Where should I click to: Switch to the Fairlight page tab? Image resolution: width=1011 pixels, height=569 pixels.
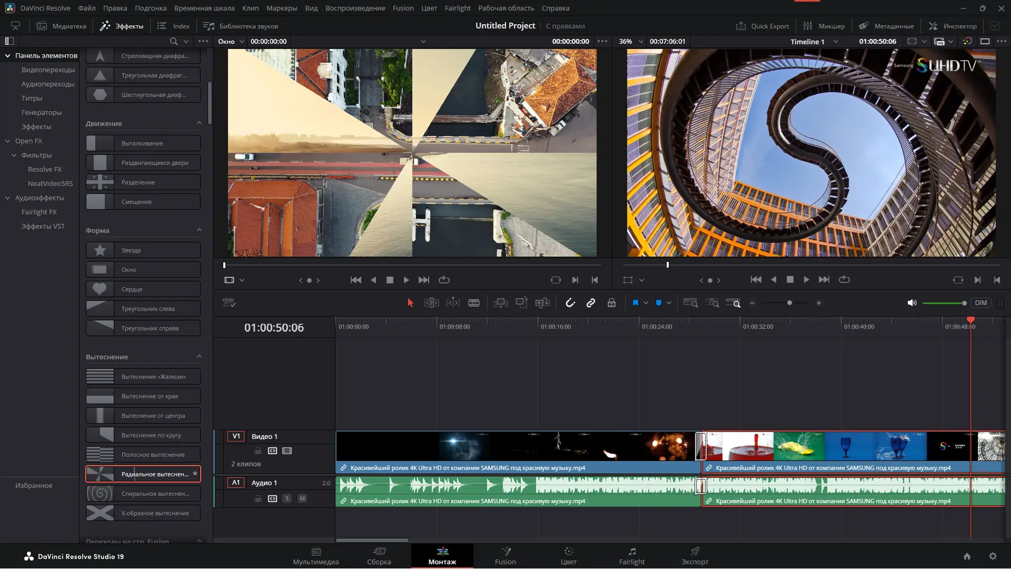631,556
